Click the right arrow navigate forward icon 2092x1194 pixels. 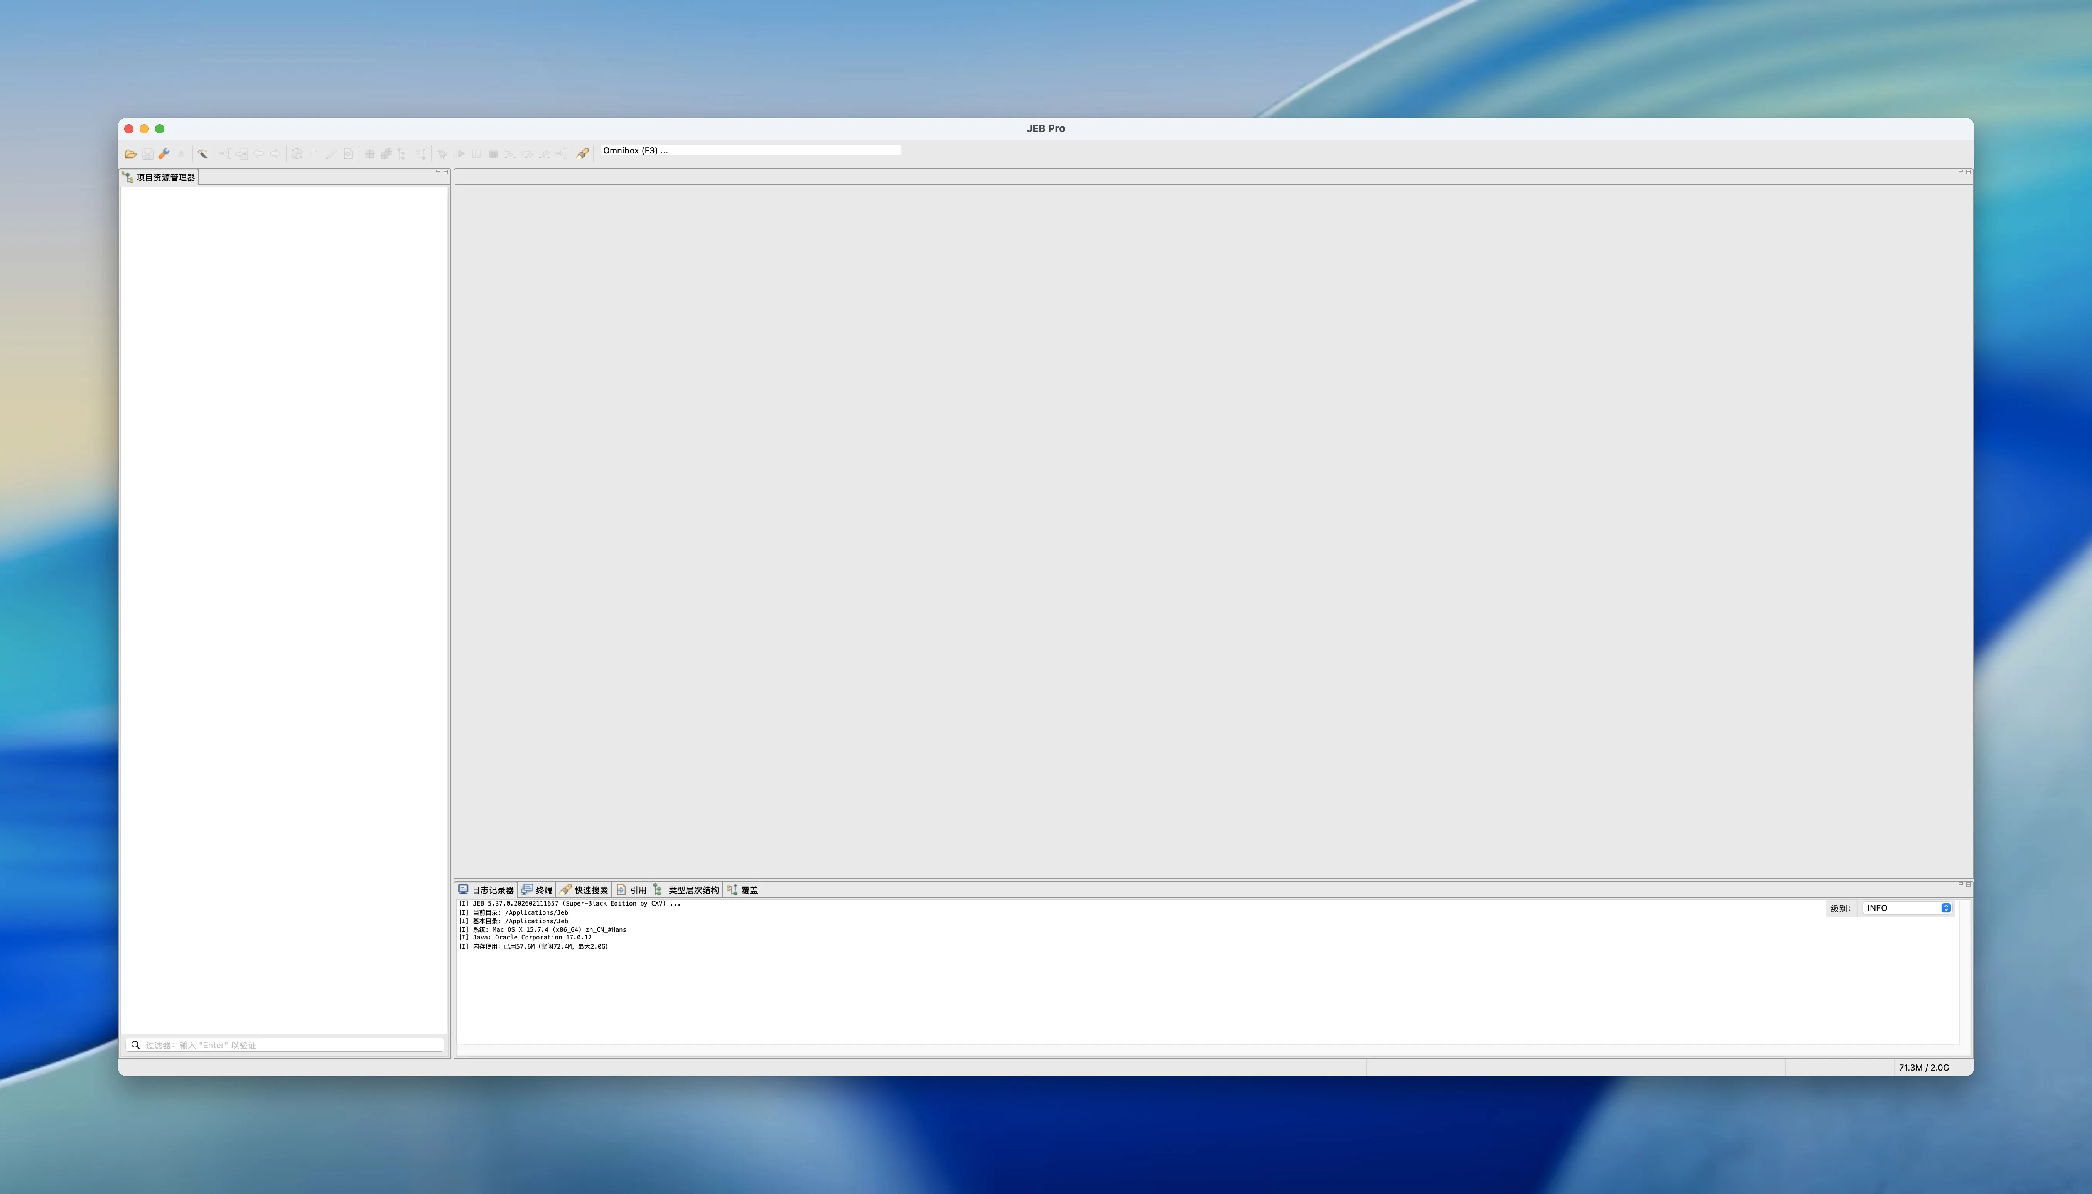(275, 153)
